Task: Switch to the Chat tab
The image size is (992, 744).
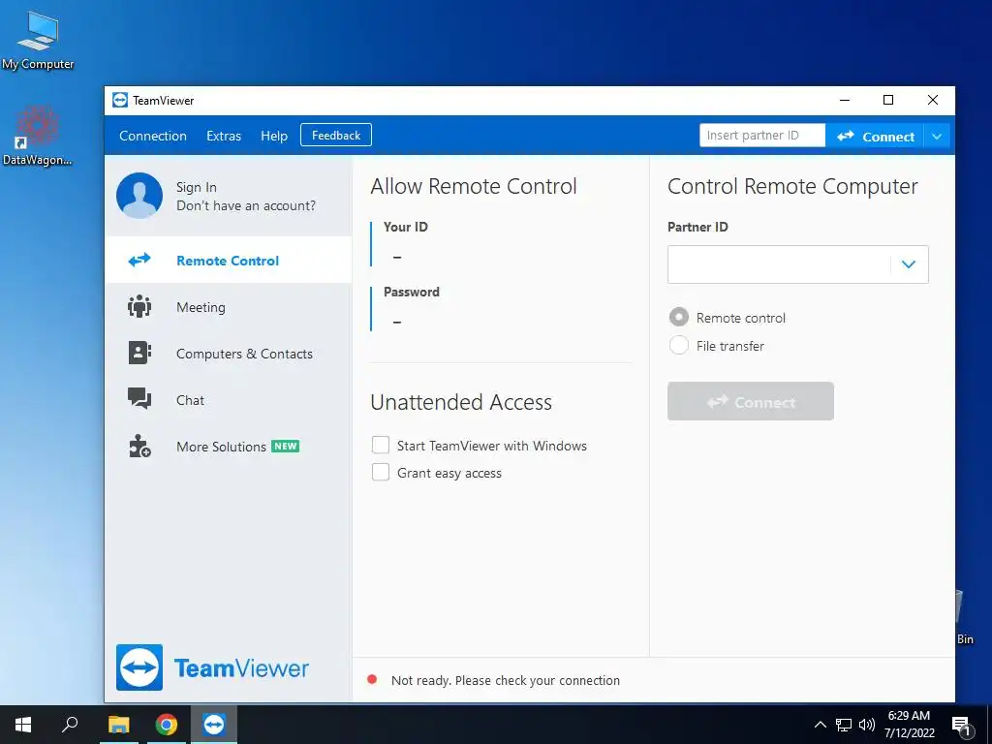Action: (229, 399)
